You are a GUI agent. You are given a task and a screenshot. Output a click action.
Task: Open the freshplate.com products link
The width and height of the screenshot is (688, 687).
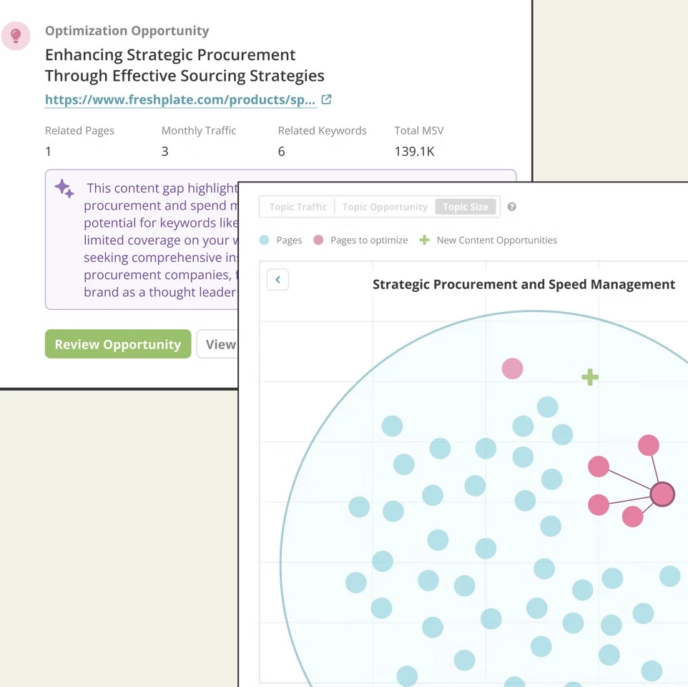click(180, 99)
